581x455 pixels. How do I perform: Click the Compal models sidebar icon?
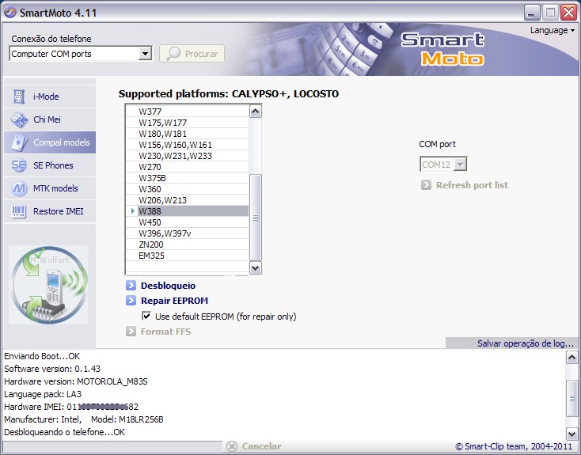coord(19,142)
